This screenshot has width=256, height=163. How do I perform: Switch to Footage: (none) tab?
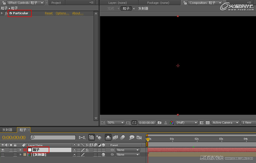158,3
